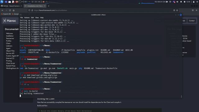Screen dimensions: 199x112
Task: Open the terminal Help menu
Action: pyautogui.click(x=42, y=18)
